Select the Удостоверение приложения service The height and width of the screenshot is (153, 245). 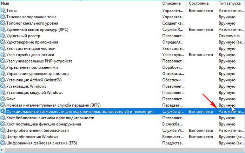point(32,42)
